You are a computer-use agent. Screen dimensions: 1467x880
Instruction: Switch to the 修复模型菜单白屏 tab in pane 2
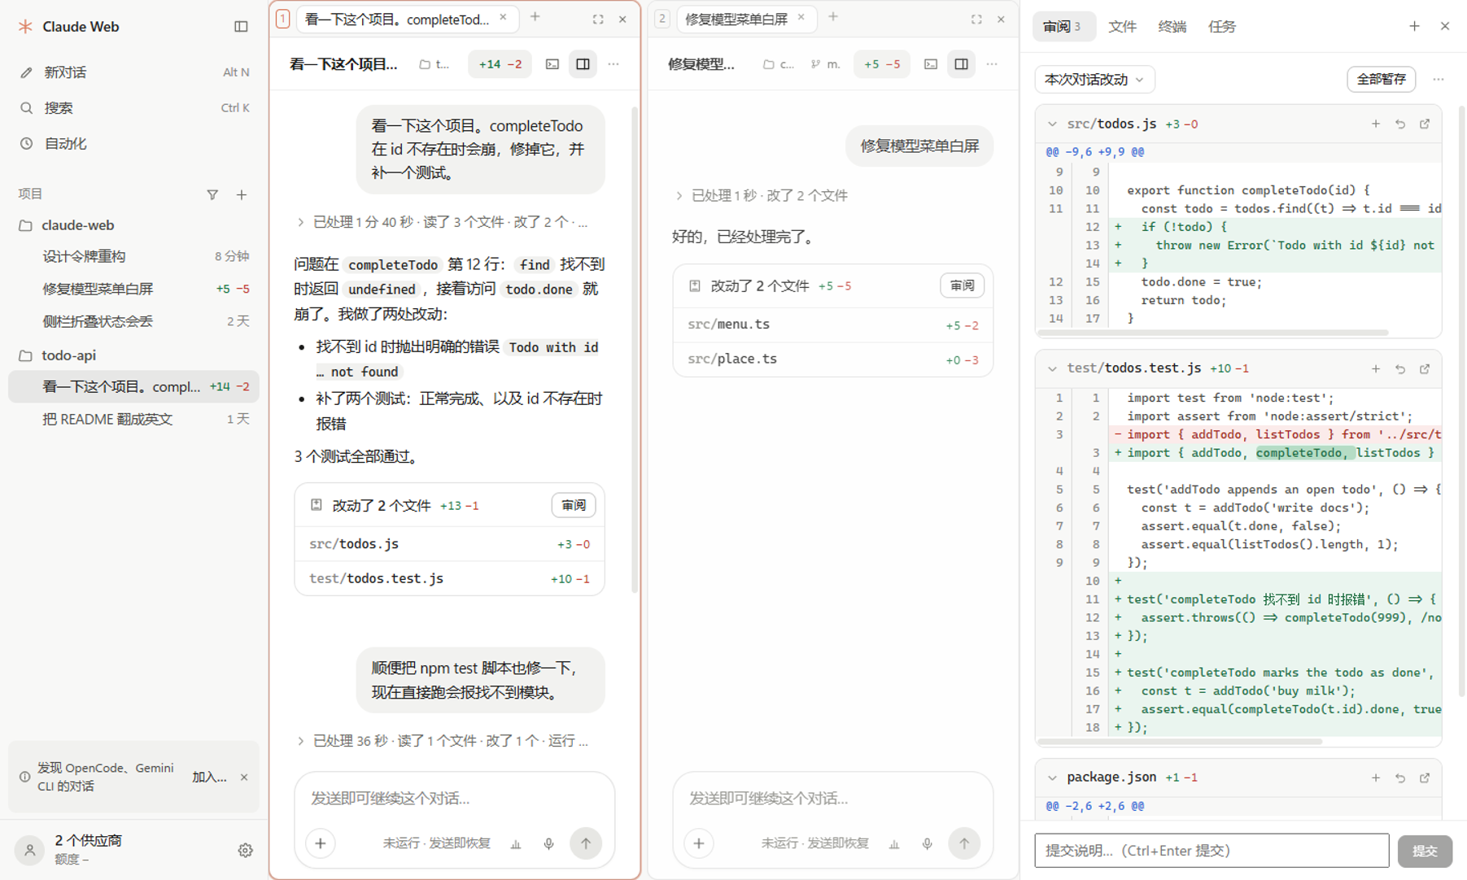coord(736,19)
